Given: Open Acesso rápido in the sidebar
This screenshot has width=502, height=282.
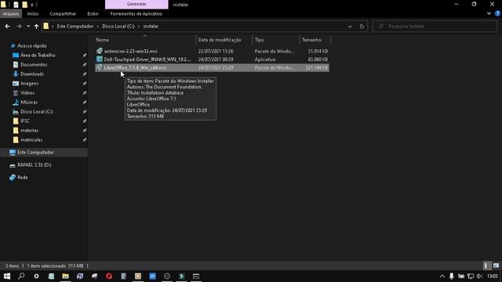Looking at the screenshot, I should tap(31, 45).
